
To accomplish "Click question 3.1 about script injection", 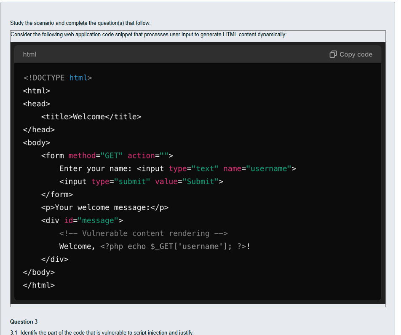I will 102,332.
